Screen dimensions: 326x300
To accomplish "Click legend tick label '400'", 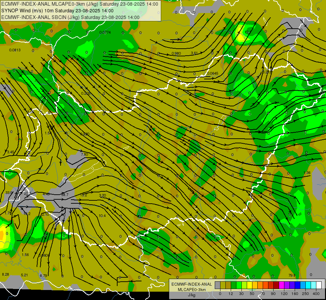I will coord(316,294).
